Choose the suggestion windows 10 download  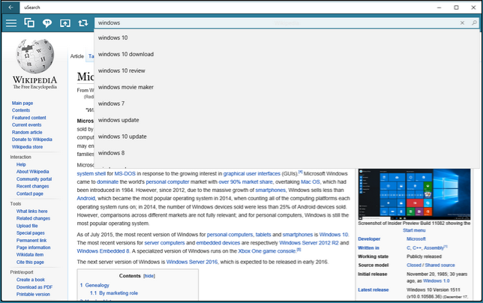pyautogui.click(x=287, y=54)
